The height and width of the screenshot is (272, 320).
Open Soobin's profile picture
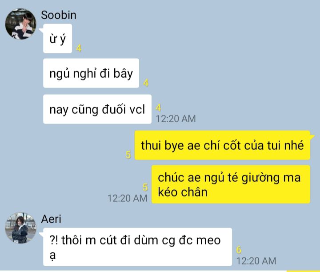[20, 24]
